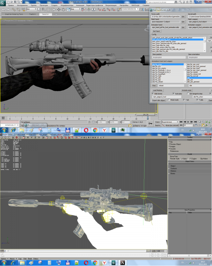Enable the Set tangents step checkbox

pyautogui.click(x=187, y=94)
